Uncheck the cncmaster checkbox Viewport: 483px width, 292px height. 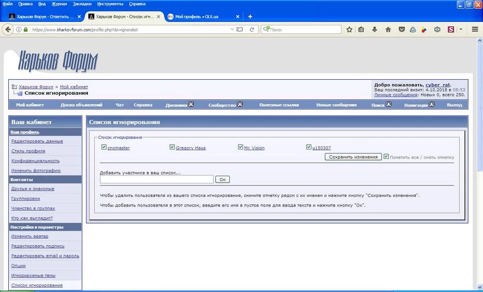tap(104, 147)
